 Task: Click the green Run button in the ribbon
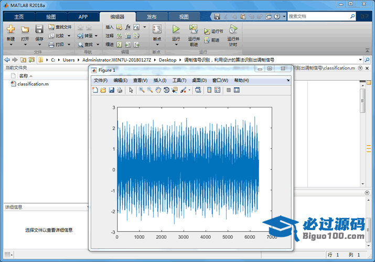point(176,29)
